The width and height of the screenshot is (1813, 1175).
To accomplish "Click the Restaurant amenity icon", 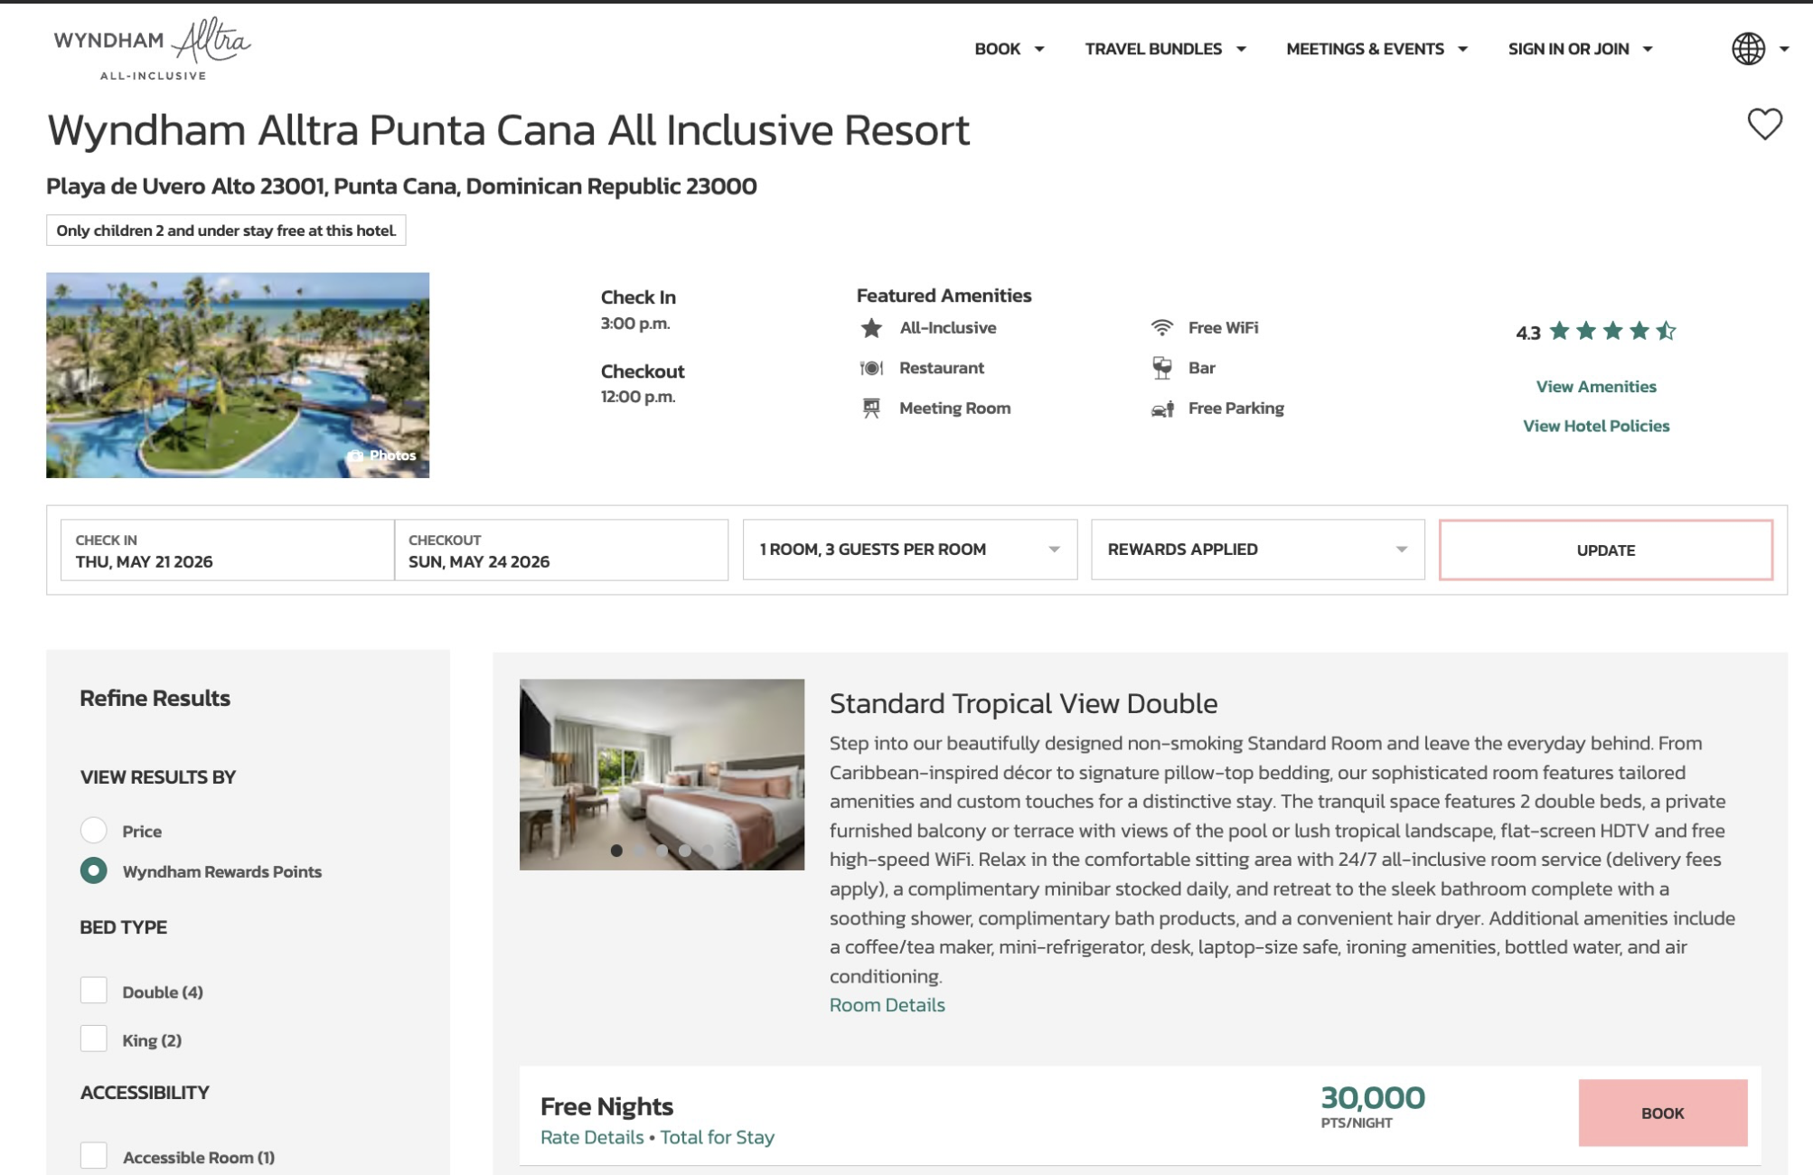I will pyautogui.click(x=871, y=368).
